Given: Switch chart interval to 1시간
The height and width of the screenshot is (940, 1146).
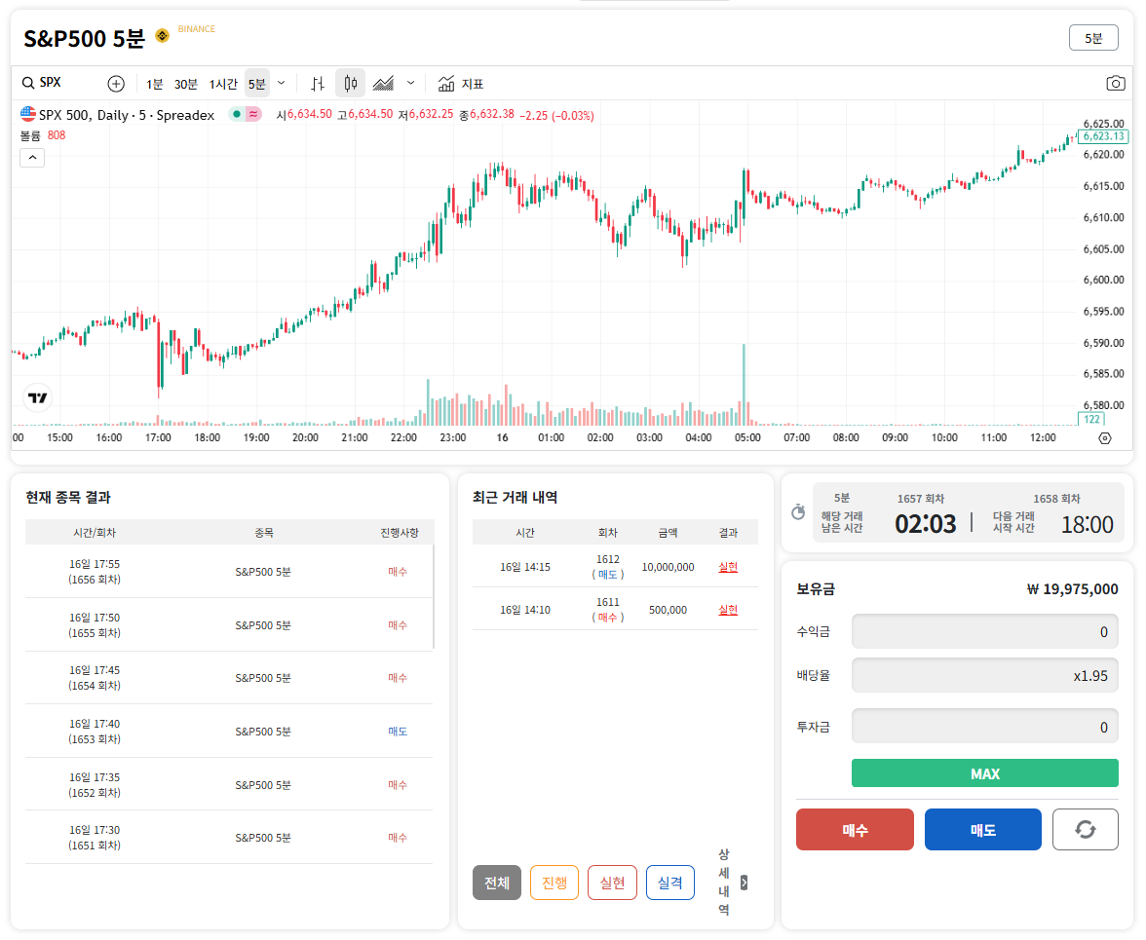Looking at the screenshot, I should [x=223, y=84].
